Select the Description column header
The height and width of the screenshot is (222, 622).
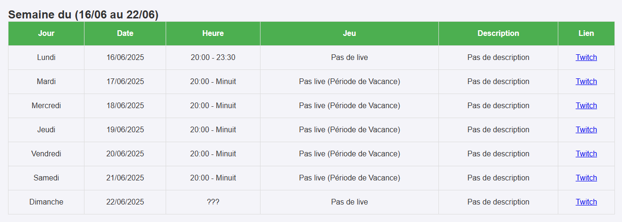click(x=498, y=34)
